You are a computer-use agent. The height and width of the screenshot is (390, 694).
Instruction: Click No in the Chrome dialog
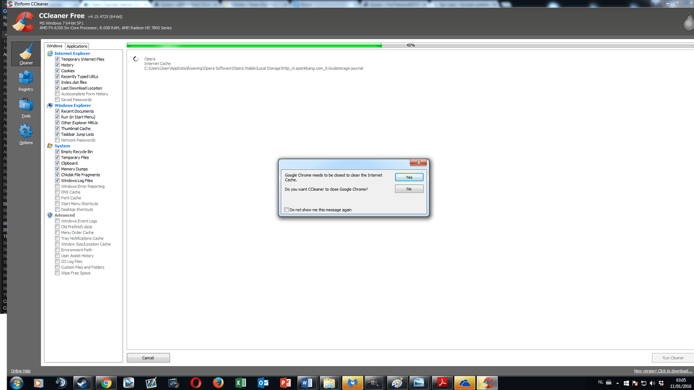pyautogui.click(x=409, y=189)
